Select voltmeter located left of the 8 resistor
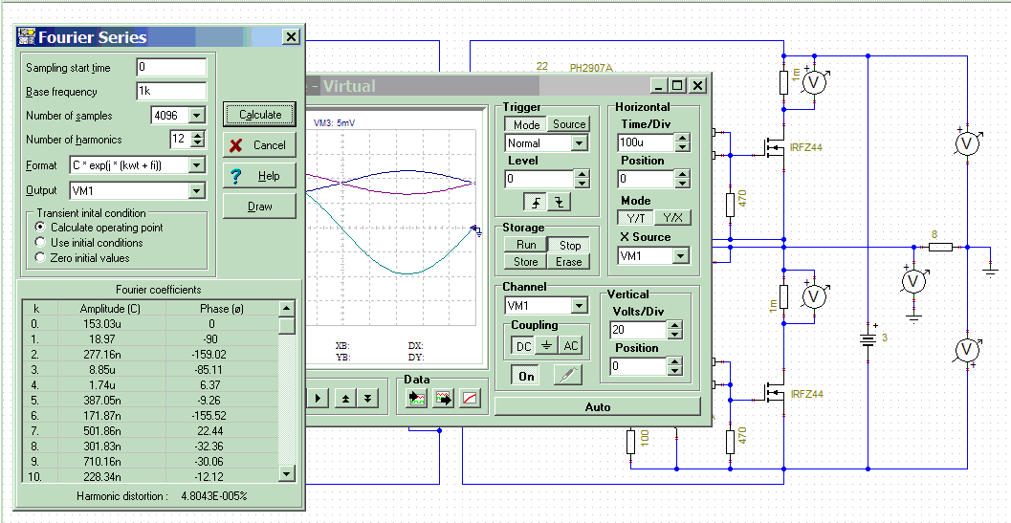 pyautogui.click(x=913, y=281)
